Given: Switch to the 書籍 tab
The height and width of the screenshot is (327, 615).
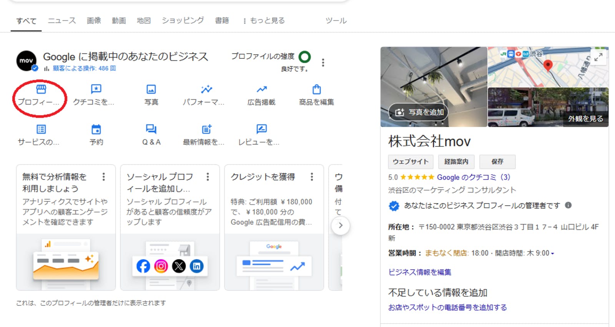Looking at the screenshot, I should (x=222, y=21).
